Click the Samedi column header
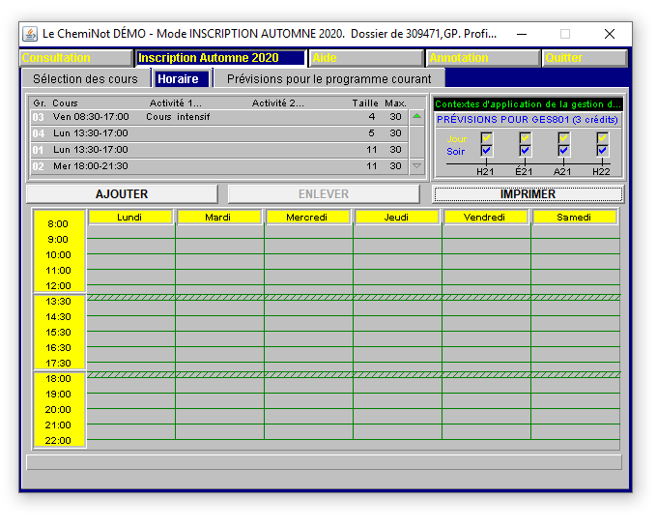This screenshot has height=527, width=657. [x=574, y=217]
